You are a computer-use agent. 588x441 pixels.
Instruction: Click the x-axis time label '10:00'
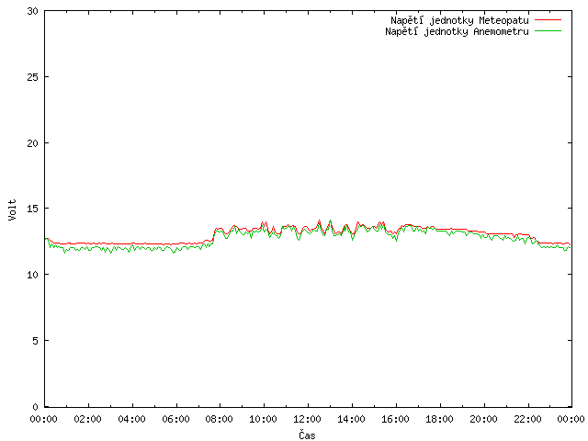(264, 419)
